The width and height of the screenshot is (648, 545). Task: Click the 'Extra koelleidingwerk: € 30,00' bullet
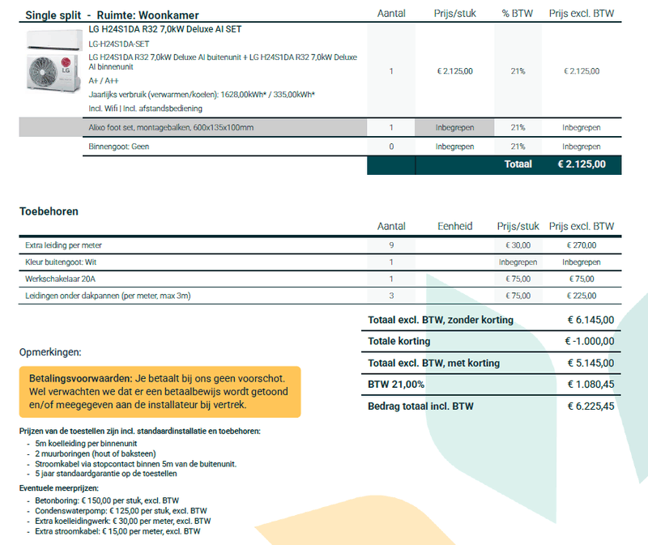pos(123,522)
